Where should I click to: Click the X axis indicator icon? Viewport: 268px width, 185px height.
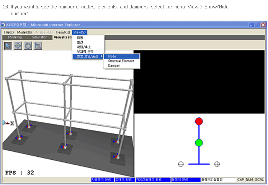click(8, 123)
